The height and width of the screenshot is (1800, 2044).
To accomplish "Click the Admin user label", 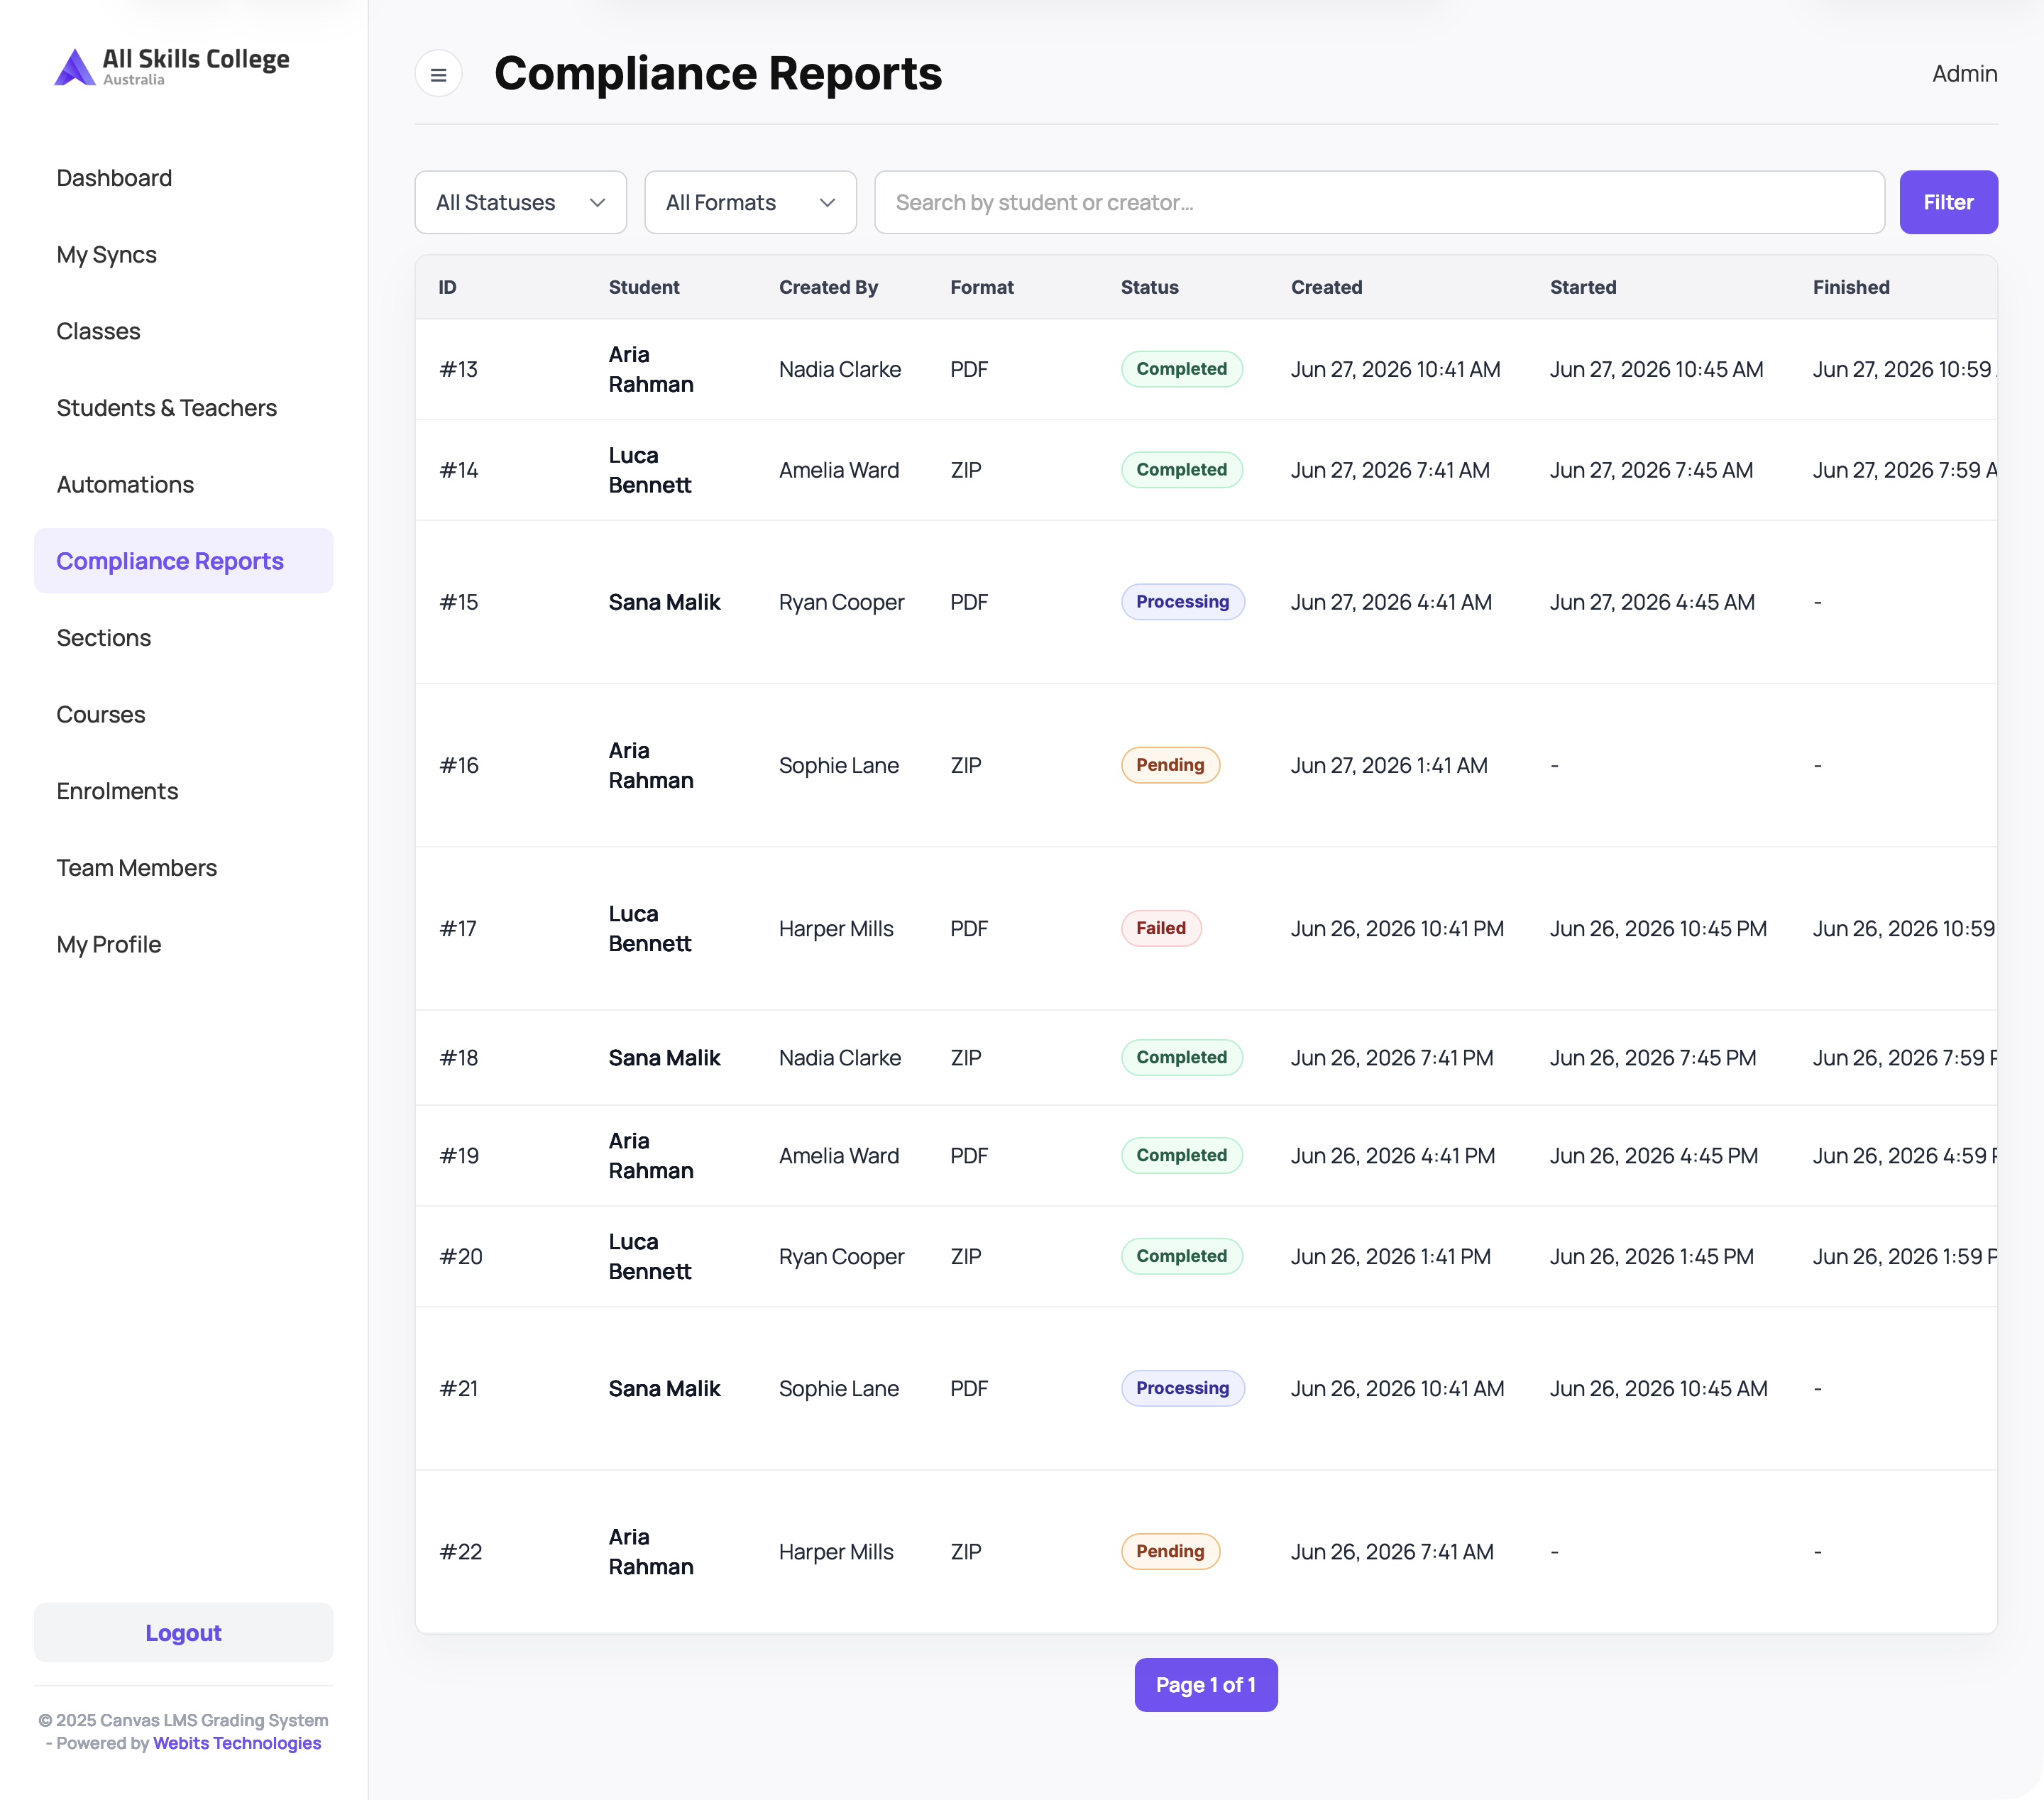I will pyautogui.click(x=1964, y=74).
